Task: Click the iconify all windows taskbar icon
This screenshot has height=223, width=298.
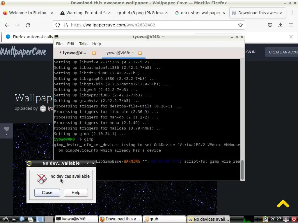Action: 30,219
